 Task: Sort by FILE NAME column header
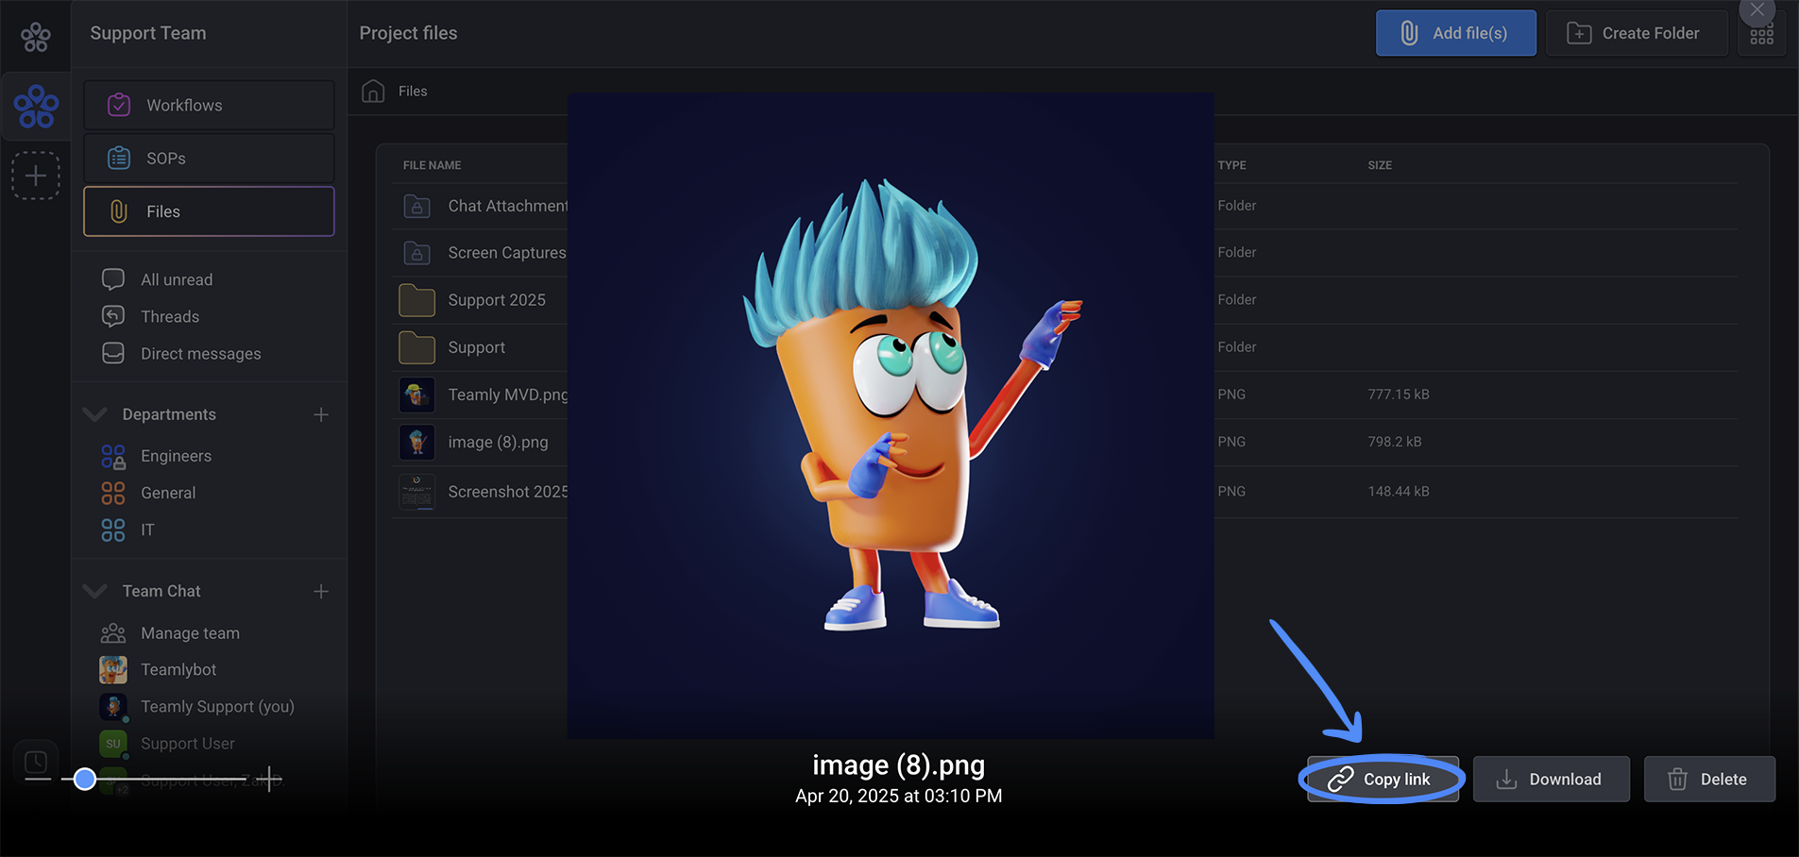click(x=432, y=165)
